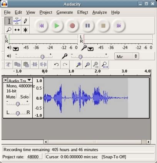The width and height of the screenshot is (157, 163).
Task: Open the Help menu
Action: click(115, 12)
